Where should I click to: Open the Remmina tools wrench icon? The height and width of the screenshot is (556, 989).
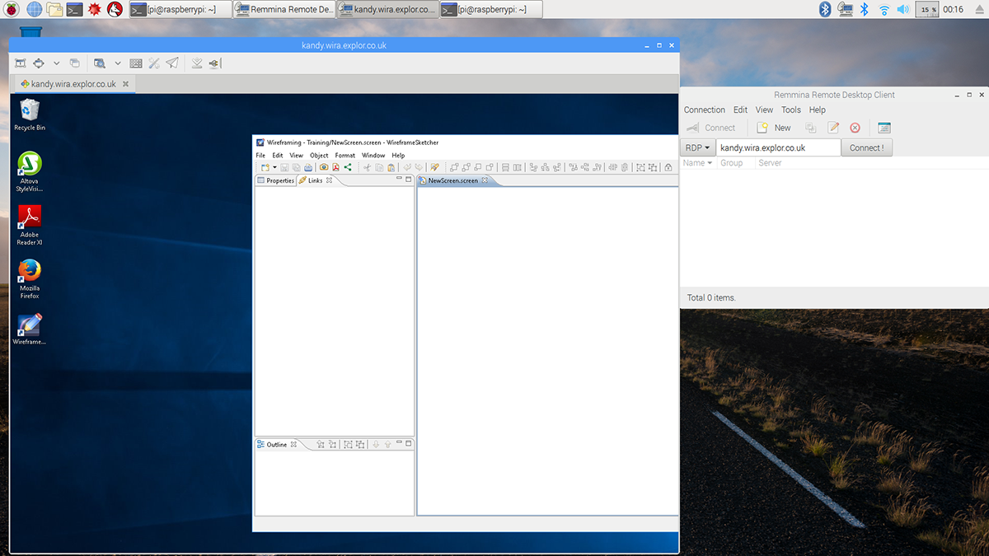click(x=154, y=63)
